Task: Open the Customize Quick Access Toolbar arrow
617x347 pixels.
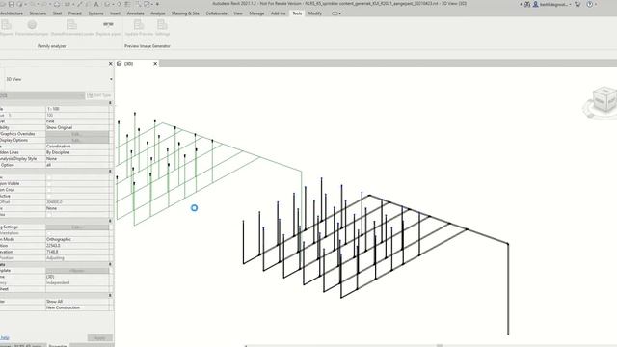Action: pyautogui.click(x=158, y=4)
